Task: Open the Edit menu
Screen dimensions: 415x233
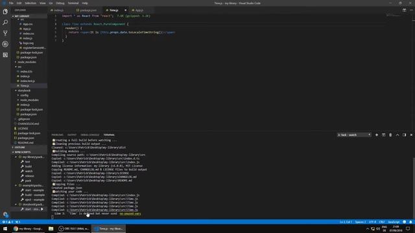Action: pyautogui.click(x=19, y=3)
